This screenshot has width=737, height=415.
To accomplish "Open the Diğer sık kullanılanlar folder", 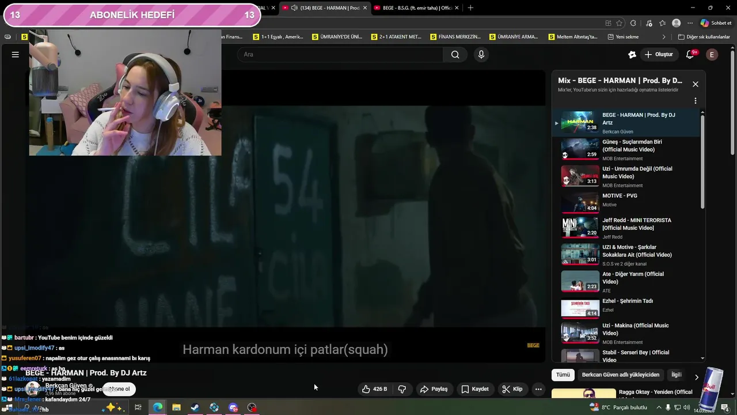I will coord(704,37).
